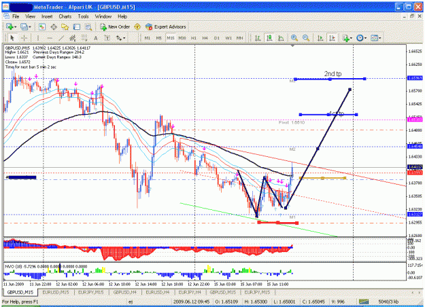Screen dimensions: 425x307
Task: Toggle the Expert Advisors button
Action: 166,26
